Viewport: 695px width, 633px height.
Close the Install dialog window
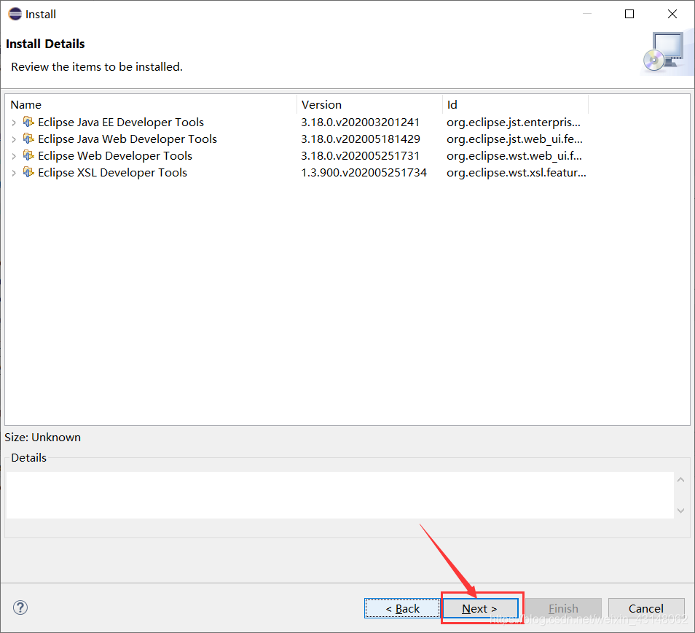click(672, 14)
